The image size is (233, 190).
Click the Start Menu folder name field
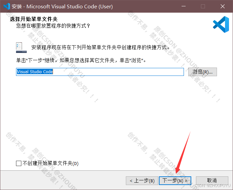point(100,72)
